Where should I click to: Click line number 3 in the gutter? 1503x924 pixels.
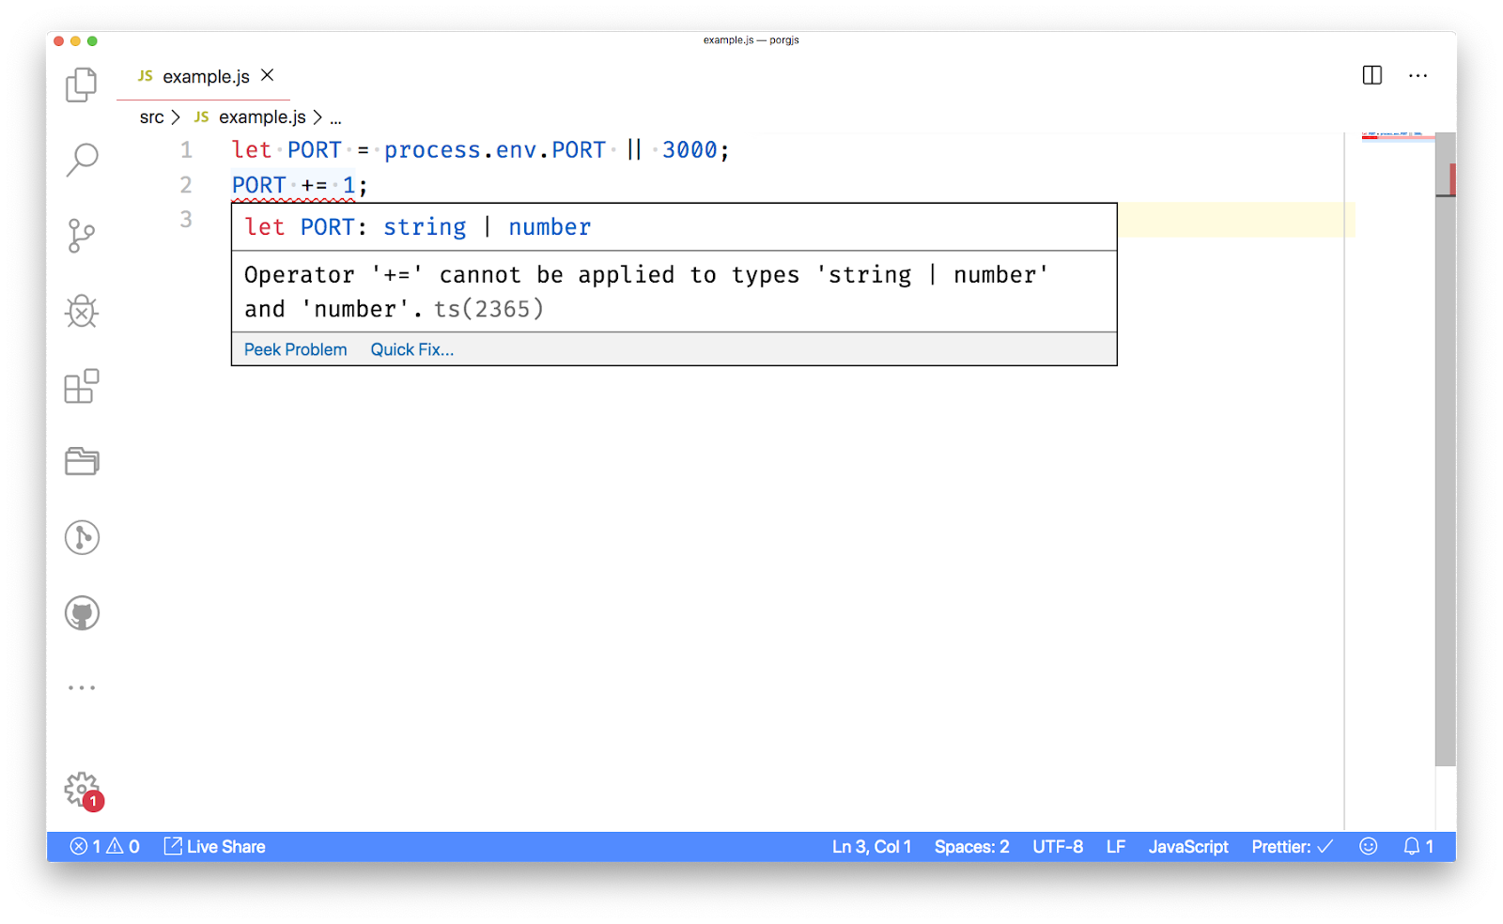(x=186, y=220)
